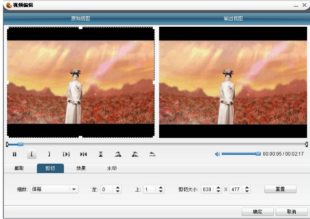Increase the 左 offset value
This screenshot has width=310, height=219.
pos(118,188)
